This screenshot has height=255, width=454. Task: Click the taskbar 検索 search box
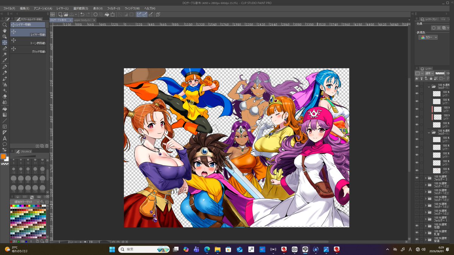coord(144,249)
